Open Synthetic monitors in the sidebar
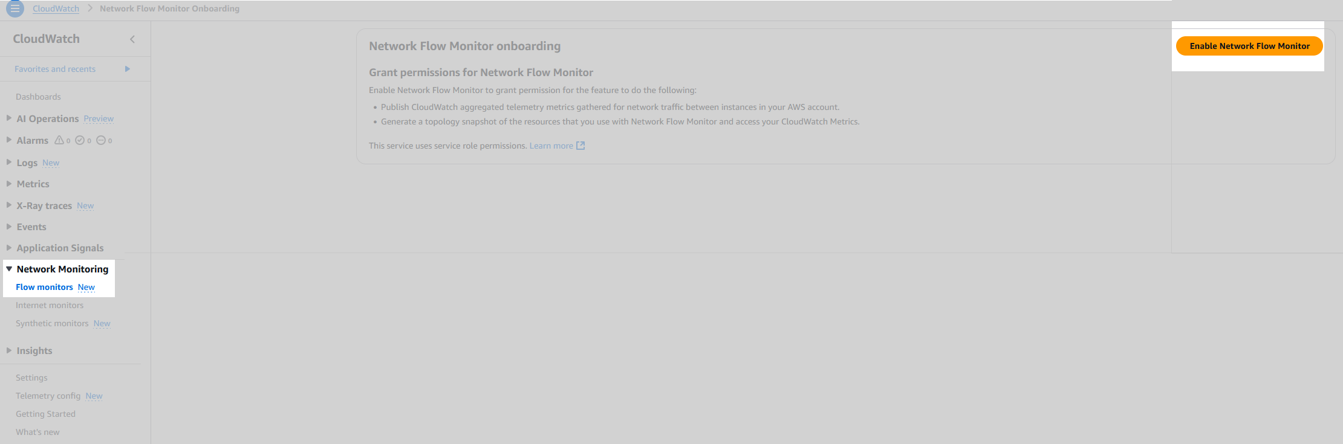Screen dimensions: 1343x444 click(52, 323)
